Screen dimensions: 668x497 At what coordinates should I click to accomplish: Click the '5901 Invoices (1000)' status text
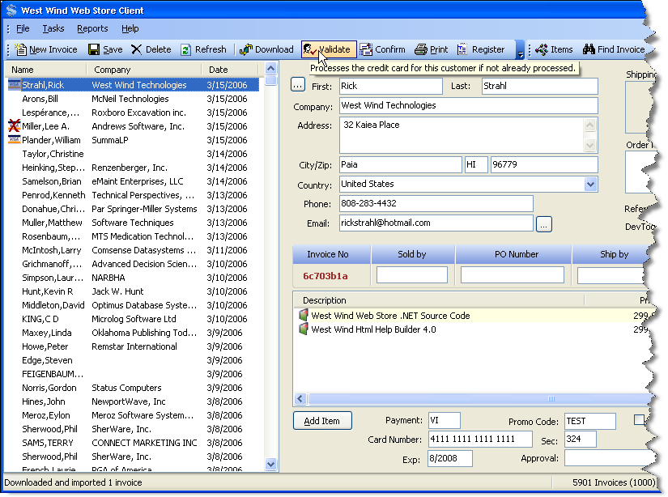[x=614, y=482]
